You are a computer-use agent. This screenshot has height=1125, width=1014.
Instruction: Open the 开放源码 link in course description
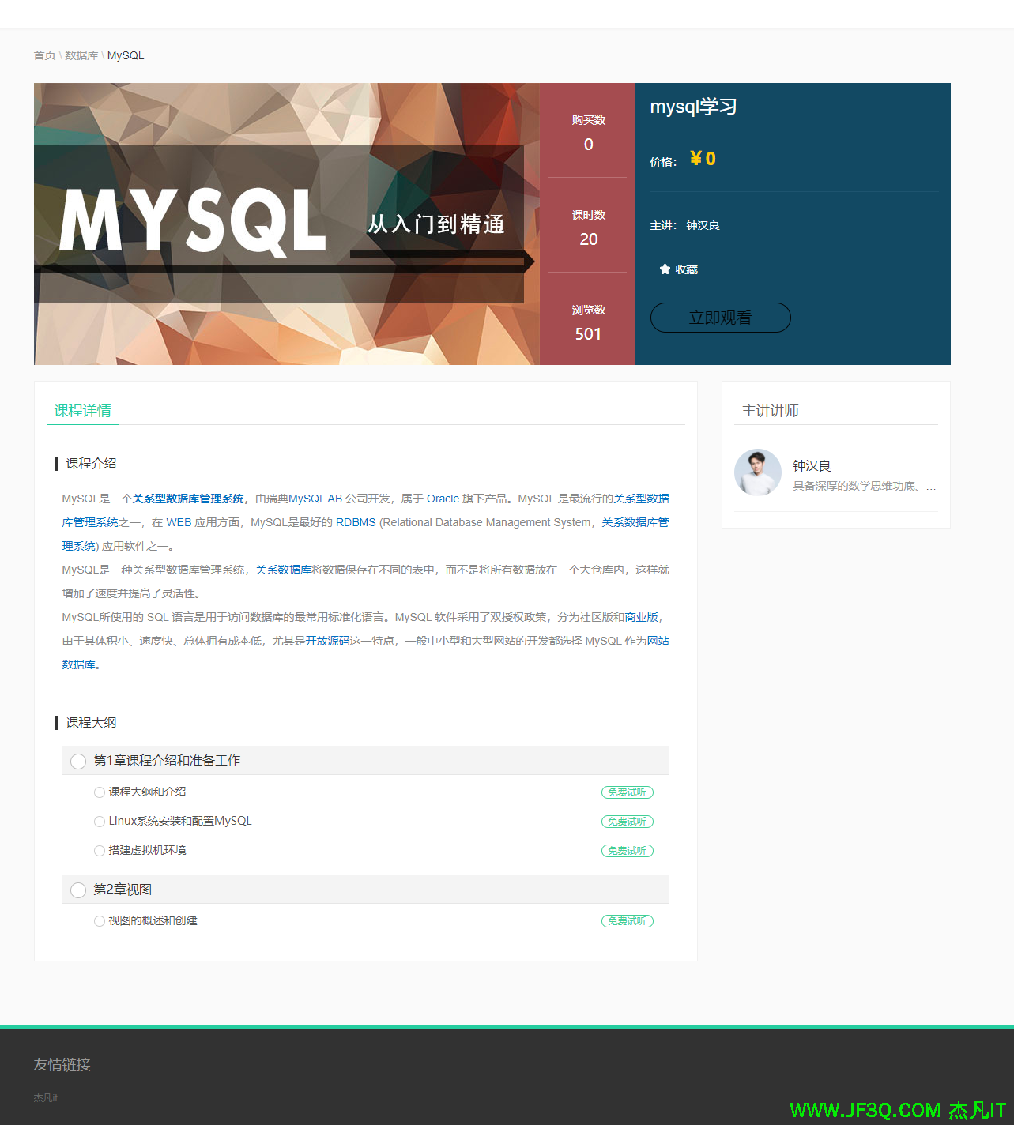pyautogui.click(x=327, y=641)
